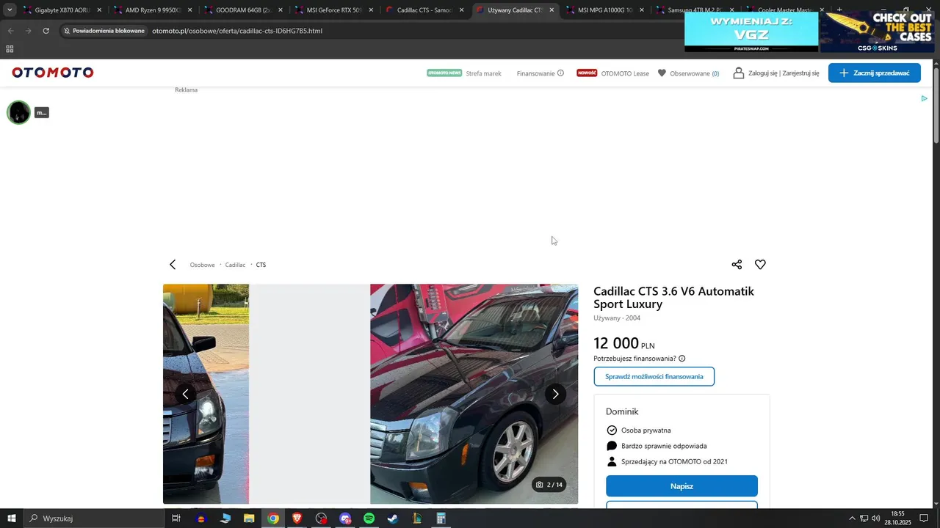Show hidden system tray icons

pos(852,518)
